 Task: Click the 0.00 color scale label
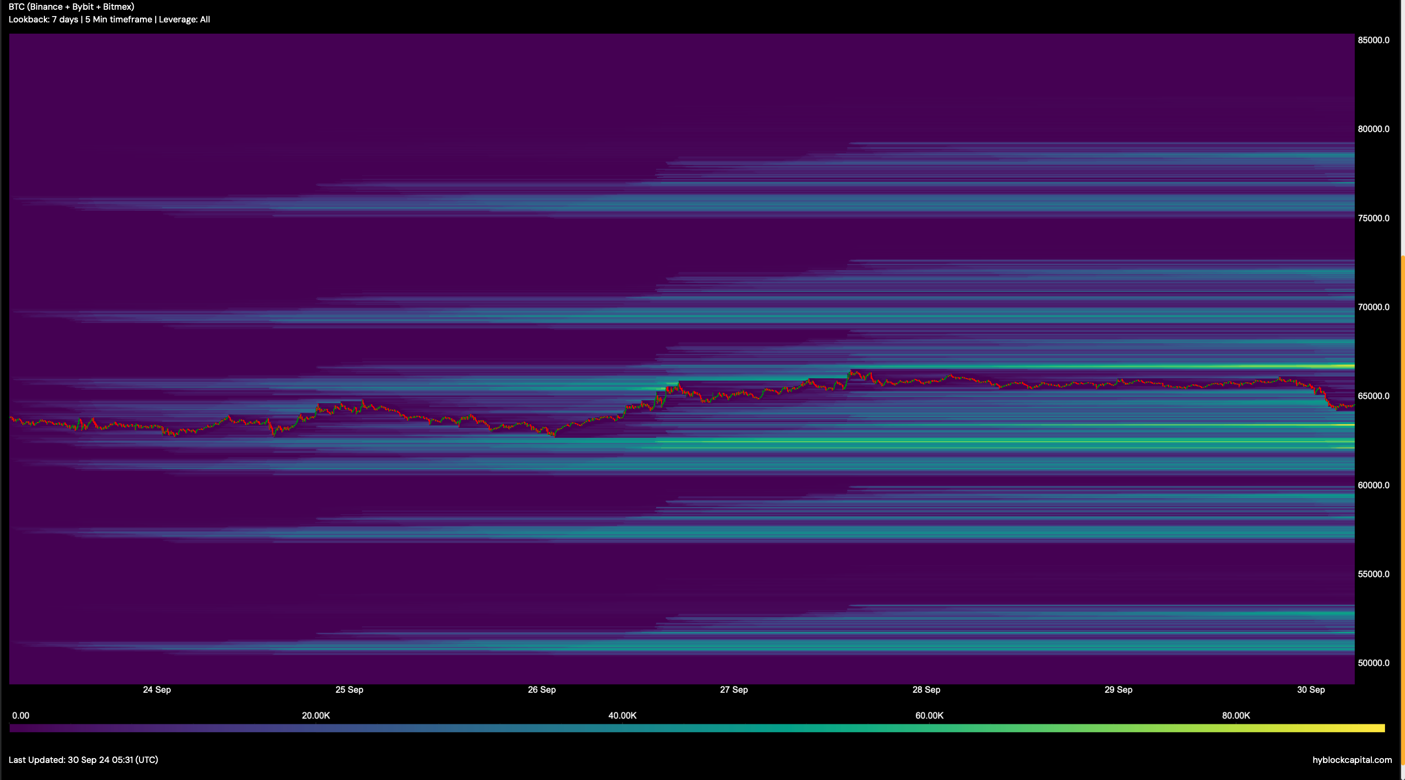click(x=20, y=716)
